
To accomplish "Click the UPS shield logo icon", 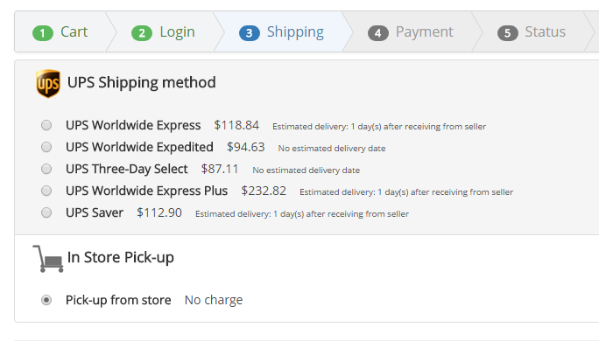I will point(48,84).
